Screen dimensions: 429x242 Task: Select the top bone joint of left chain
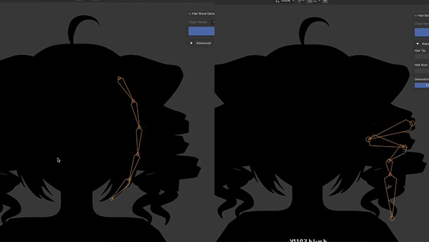pyautogui.click(x=119, y=78)
